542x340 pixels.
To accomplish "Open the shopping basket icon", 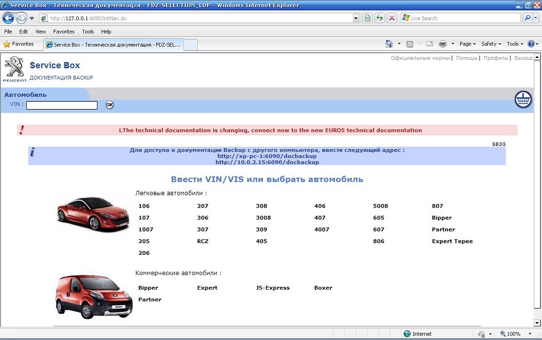I will point(523,100).
